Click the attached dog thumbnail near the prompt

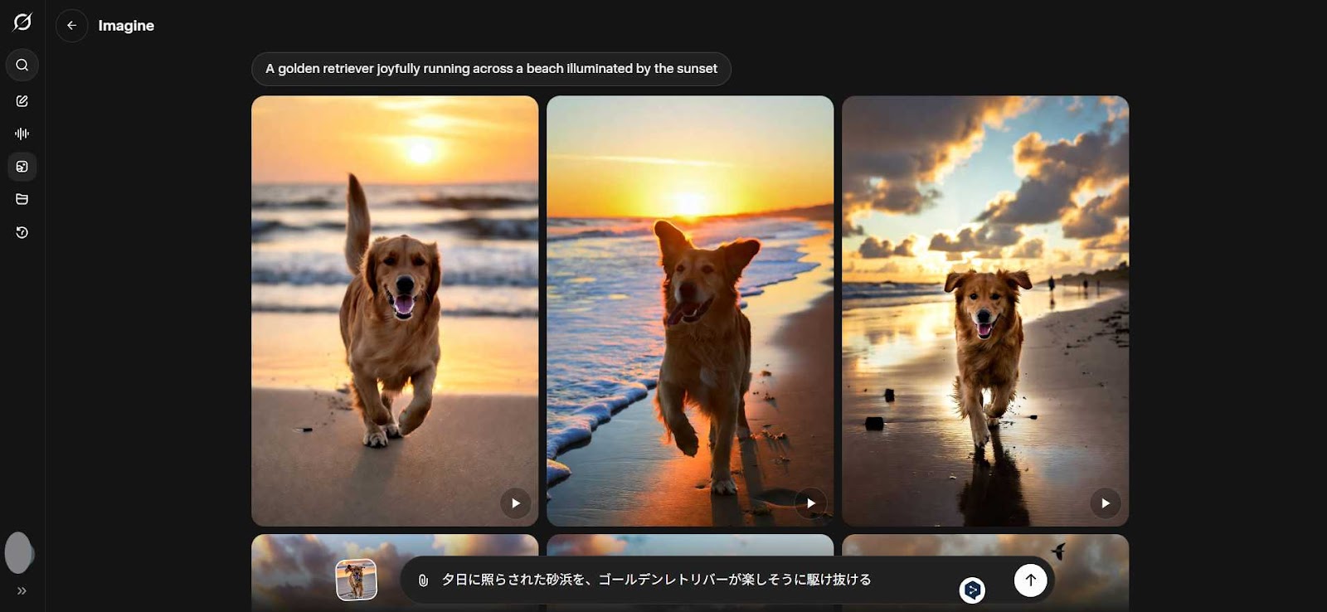tap(357, 580)
